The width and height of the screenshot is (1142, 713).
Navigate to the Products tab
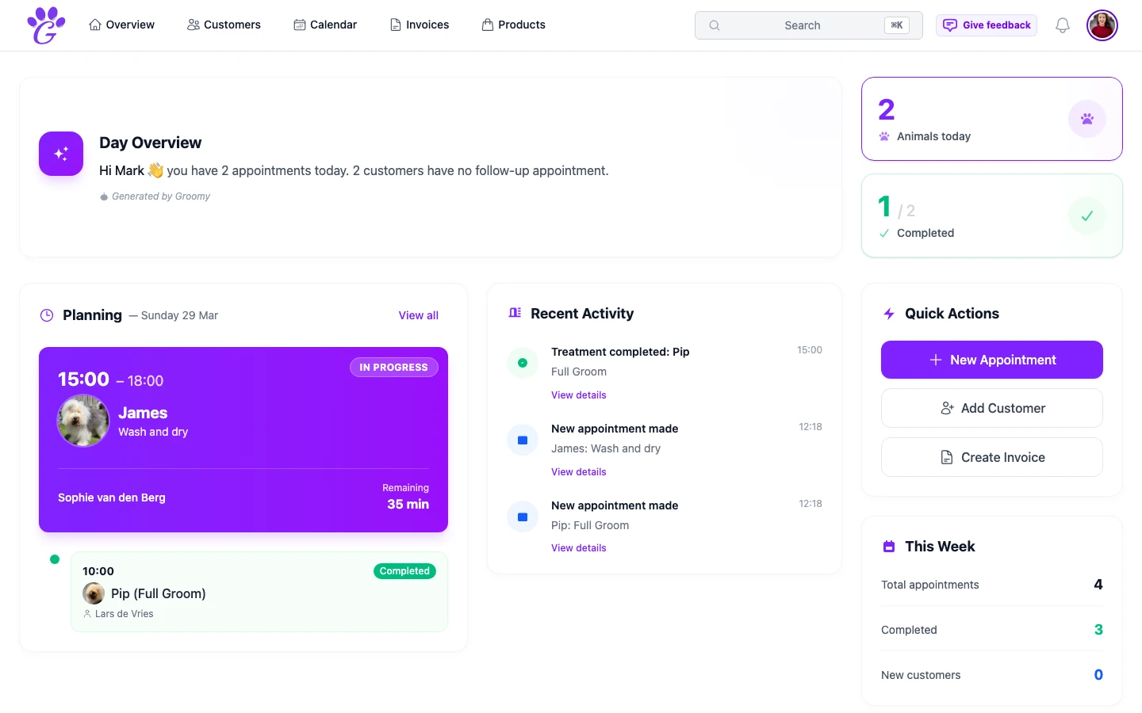pyautogui.click(x=513, y=25)
